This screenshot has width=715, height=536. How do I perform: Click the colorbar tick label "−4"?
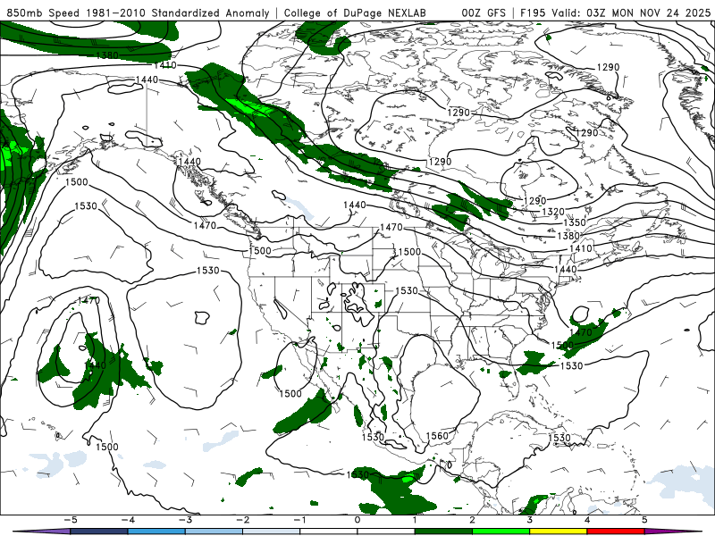tap(128, 520)
